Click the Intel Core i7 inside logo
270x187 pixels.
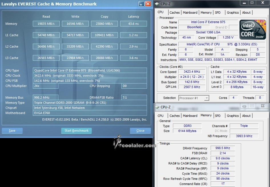pyautogui.click(x=252, y=29)
